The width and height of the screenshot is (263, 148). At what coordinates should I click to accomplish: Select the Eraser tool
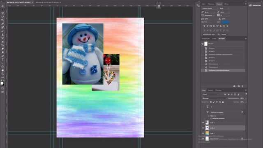pyautogui.click(x=2, y=42)
